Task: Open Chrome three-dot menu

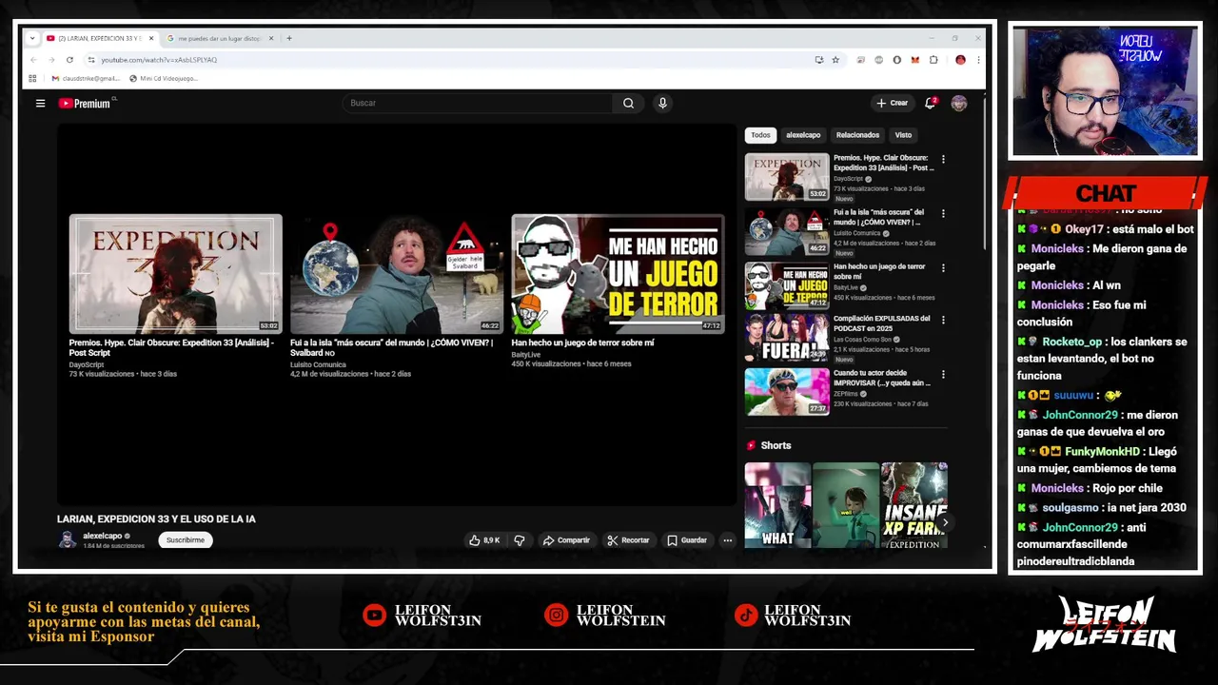Action: [x=978, y=60]
